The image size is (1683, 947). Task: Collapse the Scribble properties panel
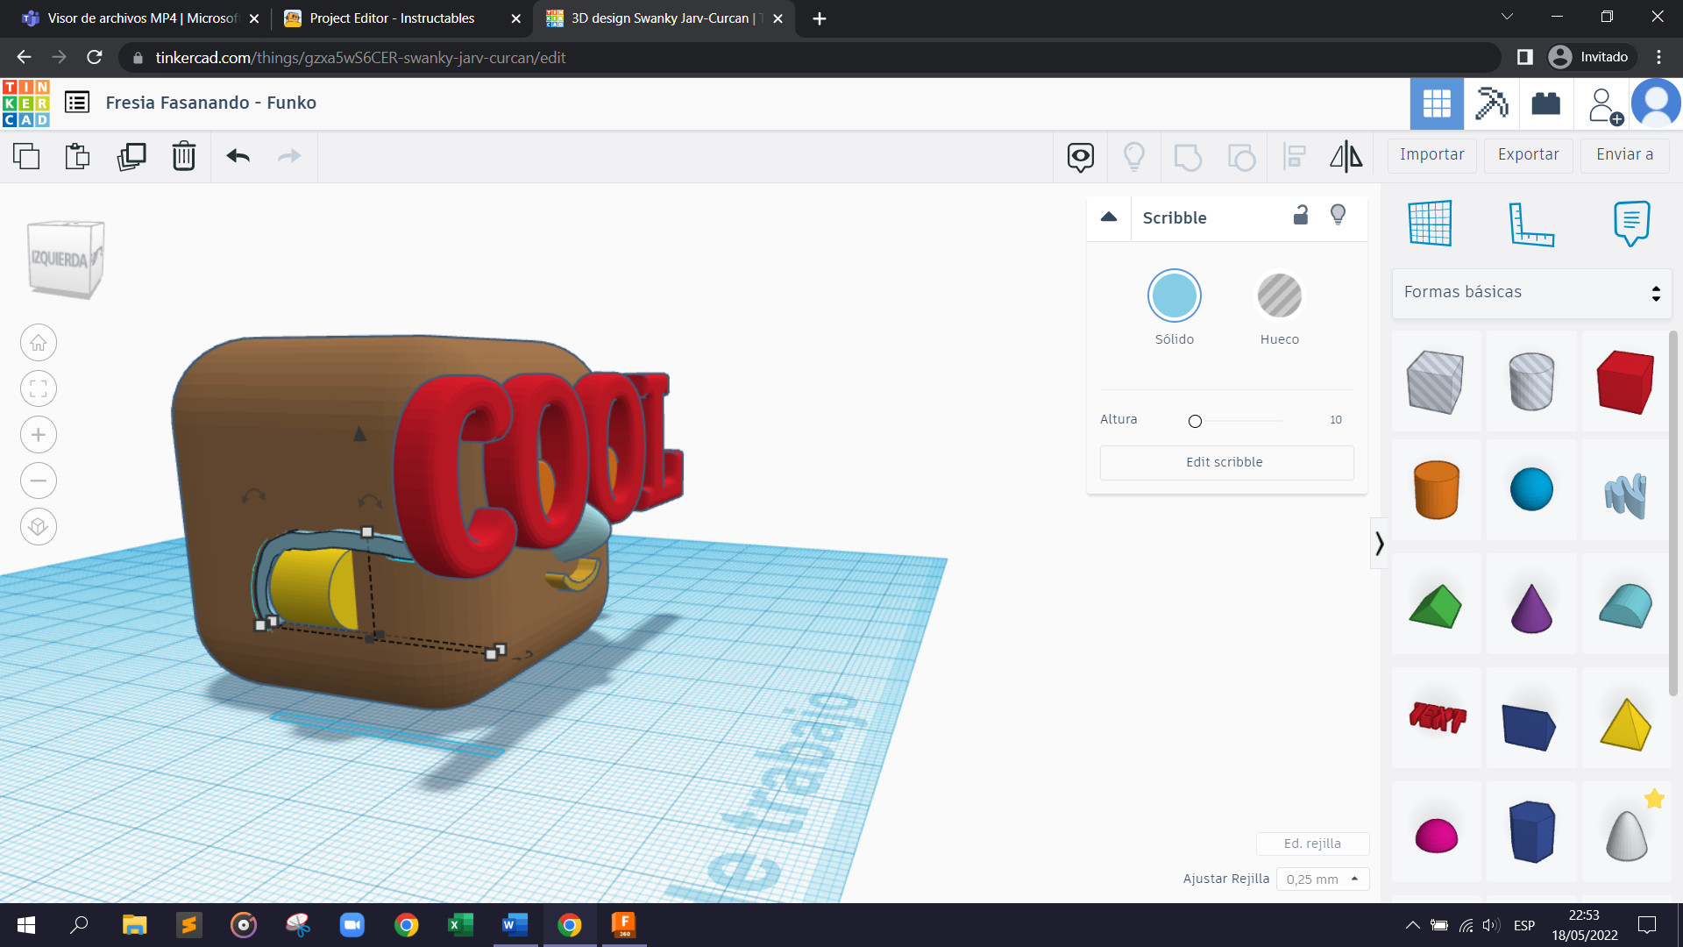pyautogui.click(x=1109, y=217)
